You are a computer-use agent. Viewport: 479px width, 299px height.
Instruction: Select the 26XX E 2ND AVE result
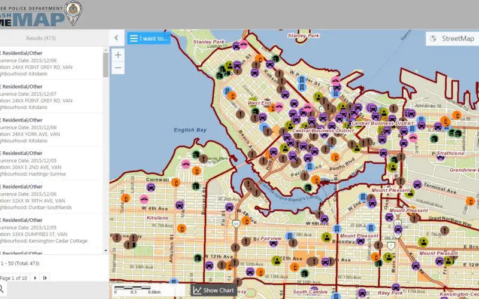coord(50,163)
